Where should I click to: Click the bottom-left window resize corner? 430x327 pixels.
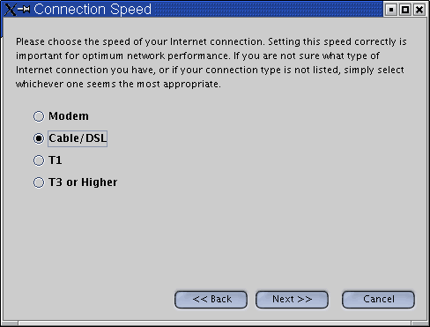tap(10, 323)
